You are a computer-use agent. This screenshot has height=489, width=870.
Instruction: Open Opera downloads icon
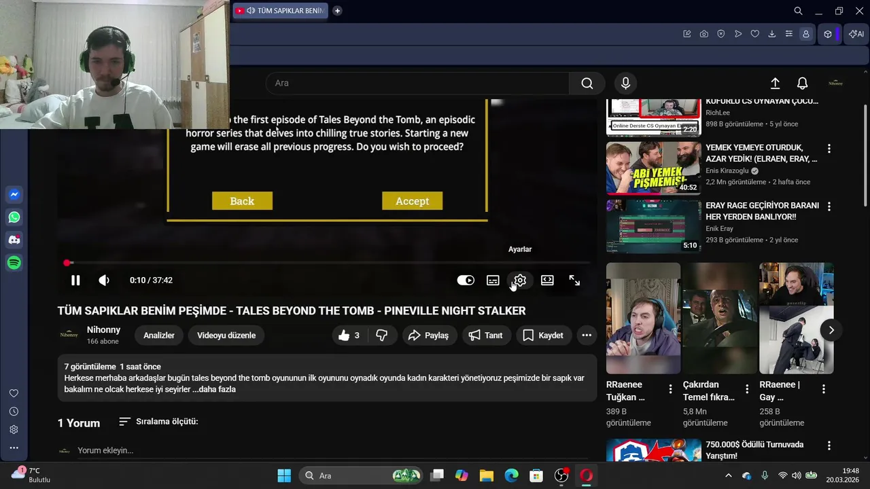[772, 34]
